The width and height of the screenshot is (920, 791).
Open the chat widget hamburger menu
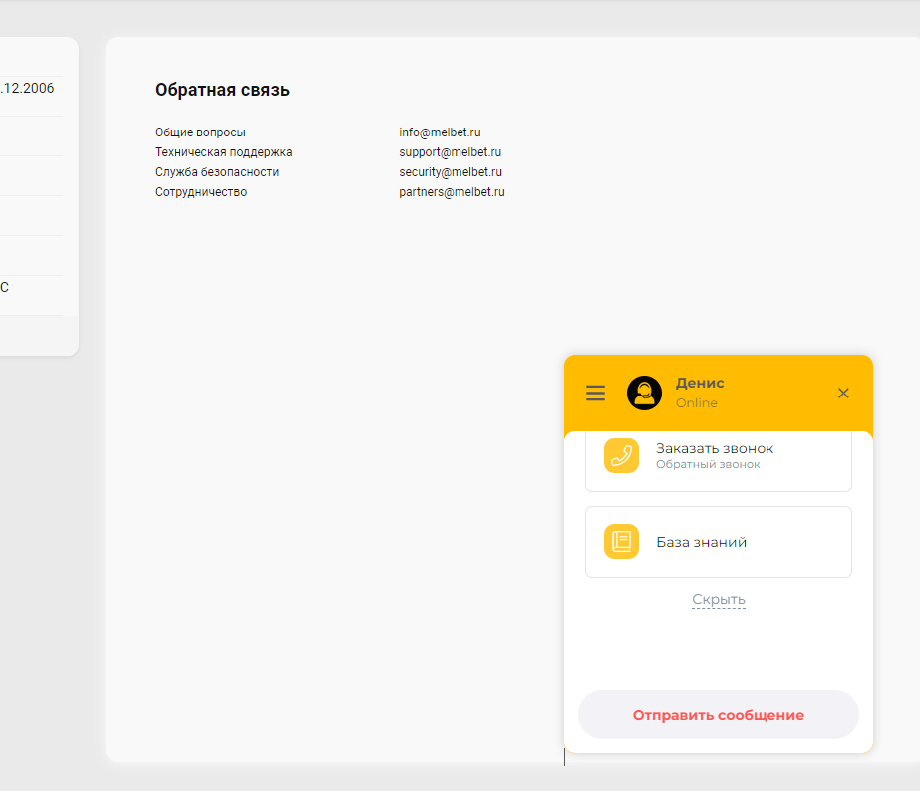[595, 393]
